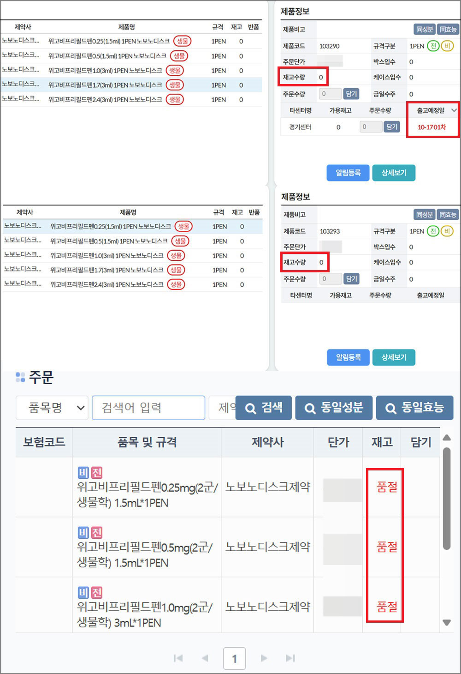Click the 경기센터 center name
The width and height of the screenshot is (461, 674).
[300, 127]
